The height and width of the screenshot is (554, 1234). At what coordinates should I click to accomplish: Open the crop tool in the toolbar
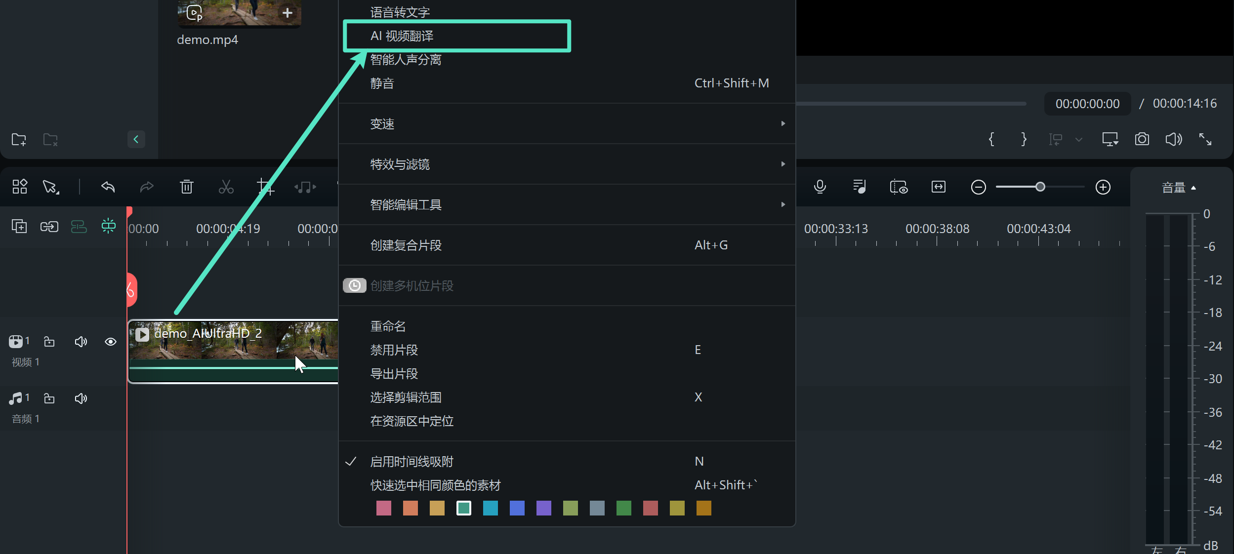tap(266, 187)
